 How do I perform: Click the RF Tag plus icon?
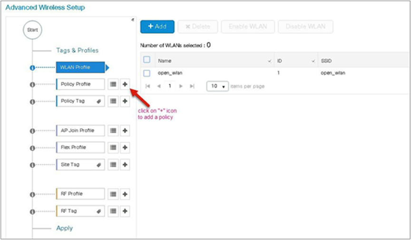tap(125, 211)
